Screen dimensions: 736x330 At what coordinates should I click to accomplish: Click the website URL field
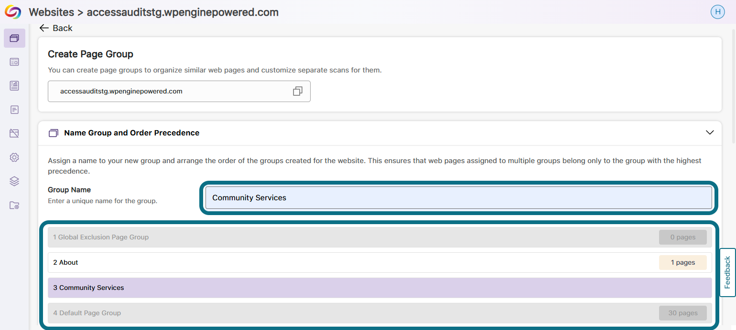[x=179, y=91]
